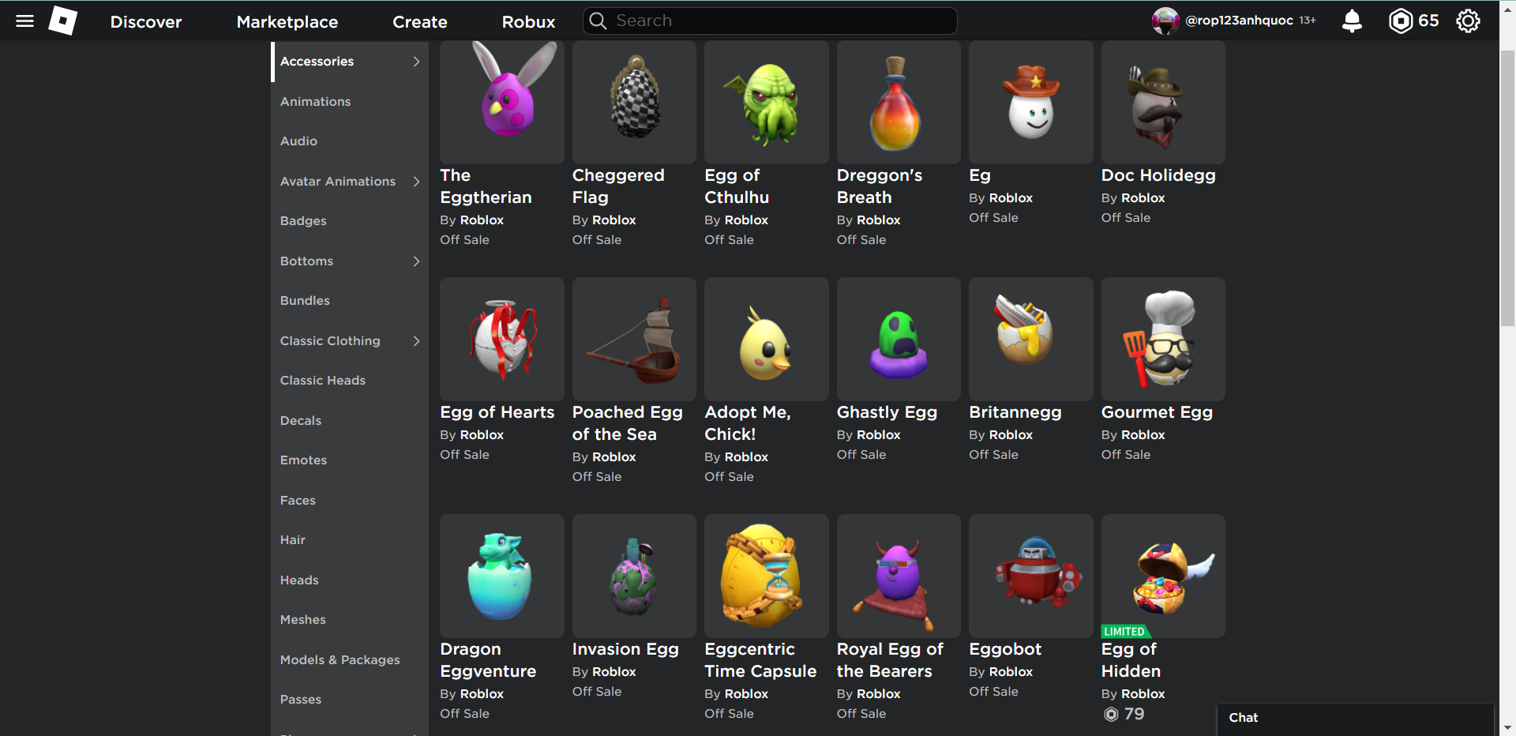The image size is (1516, 736).
Task: Expand the Accessories category arrow
Action: (x=416, y=62)
